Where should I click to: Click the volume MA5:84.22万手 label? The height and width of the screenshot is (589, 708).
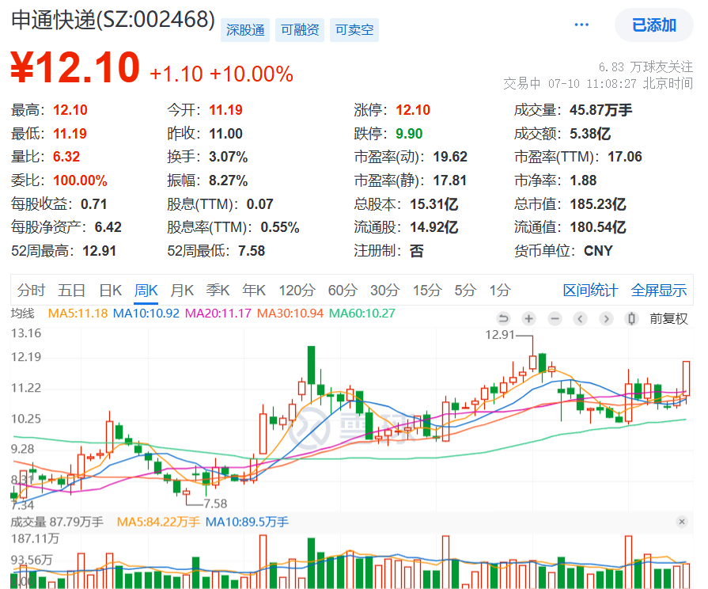click(158, 522)
